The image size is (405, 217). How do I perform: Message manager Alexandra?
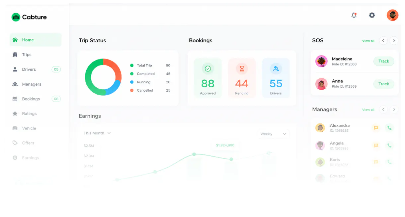click(376, 128)
